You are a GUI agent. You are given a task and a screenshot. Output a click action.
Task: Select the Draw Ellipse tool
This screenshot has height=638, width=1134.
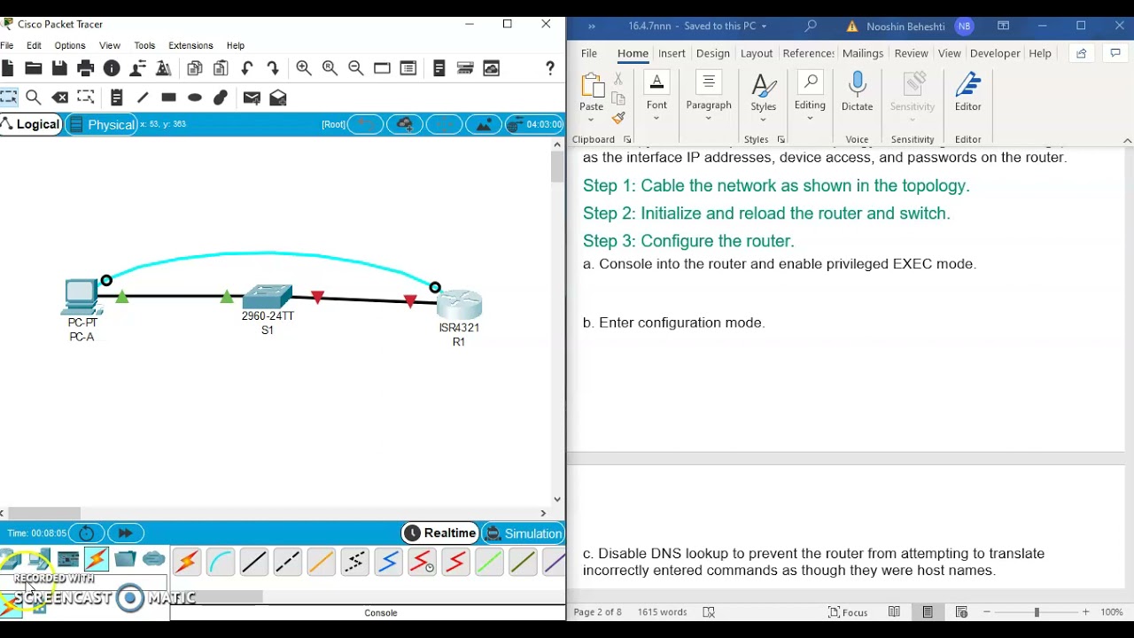(195, 97)
